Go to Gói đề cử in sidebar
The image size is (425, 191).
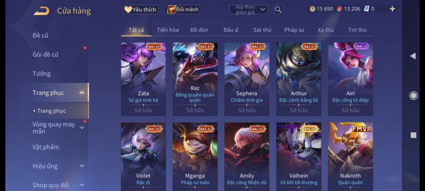[45, 54]
